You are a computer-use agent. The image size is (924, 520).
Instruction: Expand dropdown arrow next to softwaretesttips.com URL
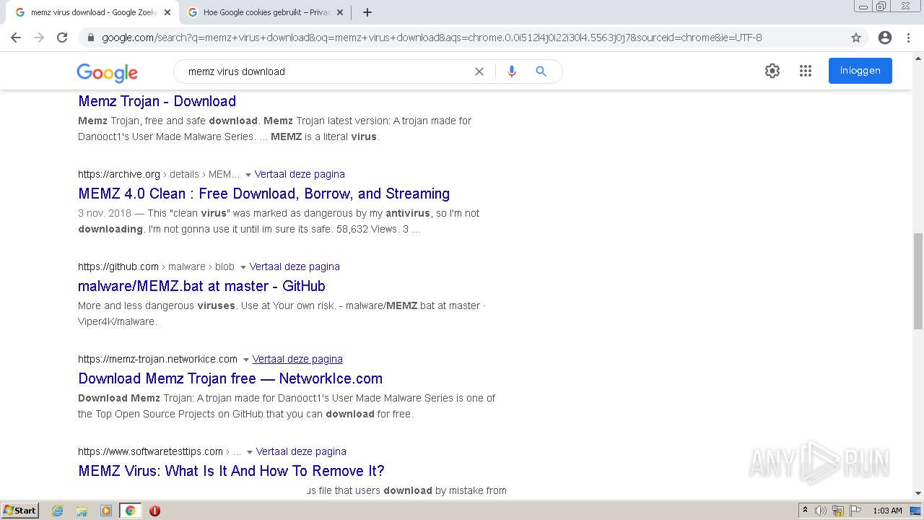[249, 452]
